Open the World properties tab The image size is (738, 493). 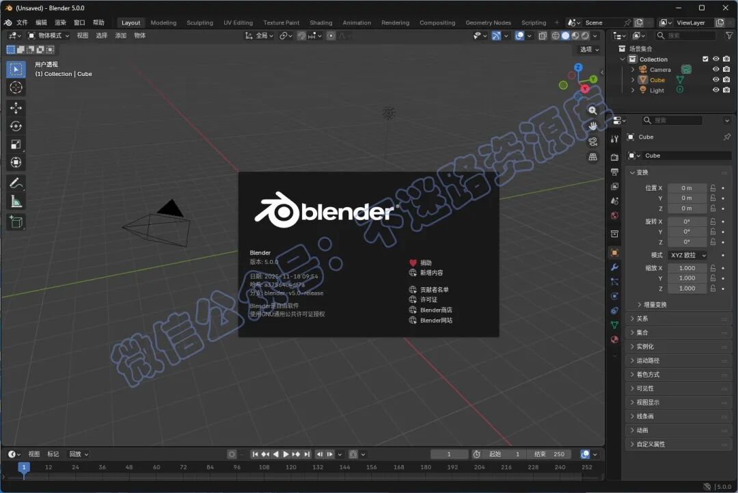coord(614,215)
